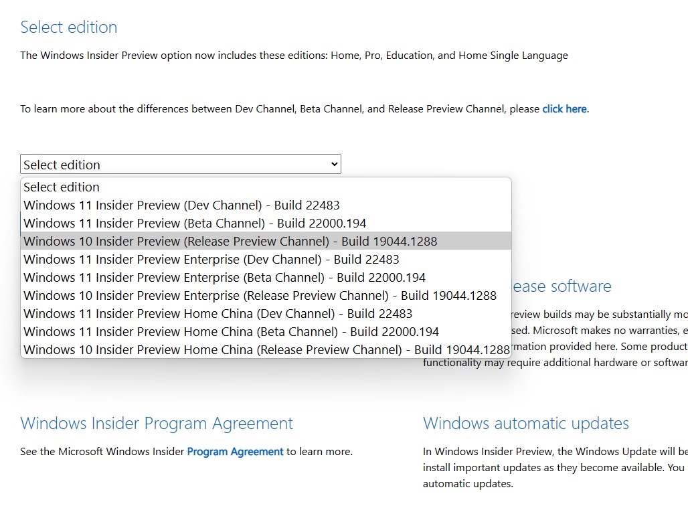Viewport: 688px width, 514px height.
Task: Choose the Select edition placeholder entry
Action: click(61, 187)
